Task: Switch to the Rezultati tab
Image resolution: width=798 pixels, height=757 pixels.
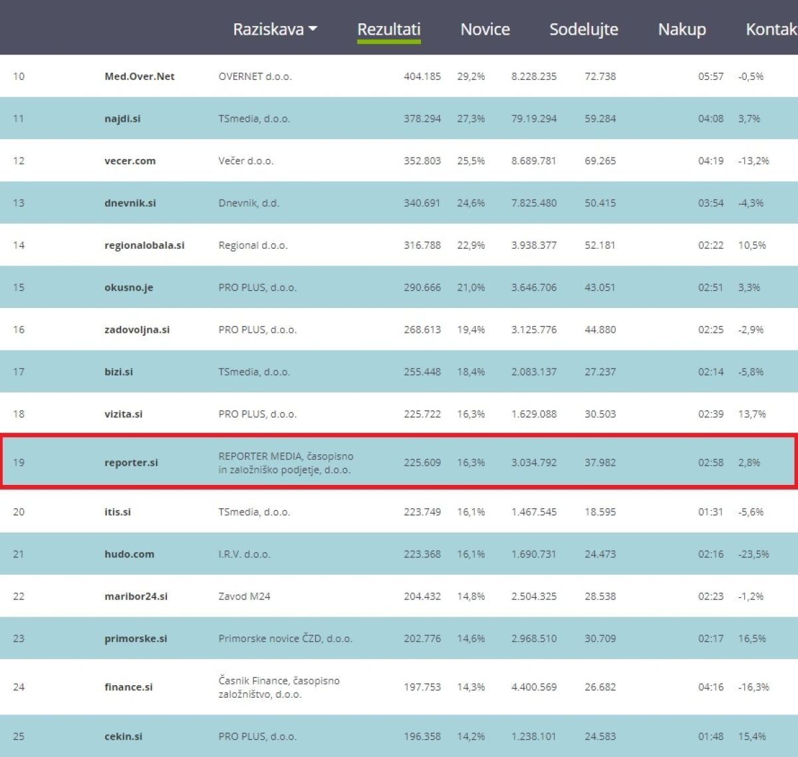Action: pos(388,29)
